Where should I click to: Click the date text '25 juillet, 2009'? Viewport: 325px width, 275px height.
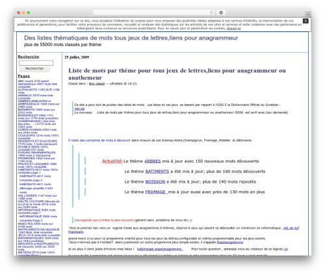pos(77,57)
